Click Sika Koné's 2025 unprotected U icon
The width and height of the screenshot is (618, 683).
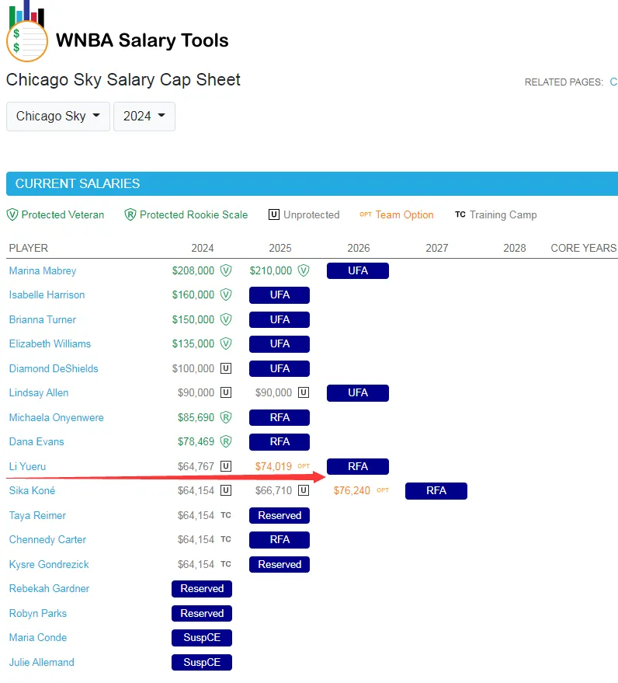click(304, 490)
